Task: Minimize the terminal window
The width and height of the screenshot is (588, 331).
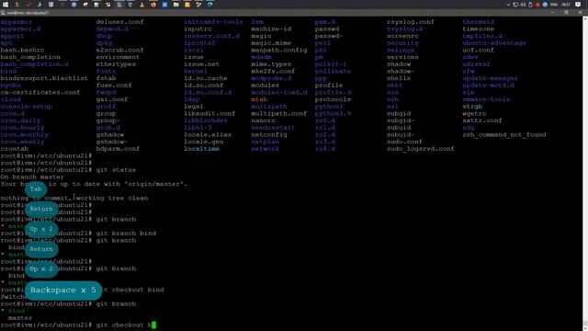Action: point(552,12)
